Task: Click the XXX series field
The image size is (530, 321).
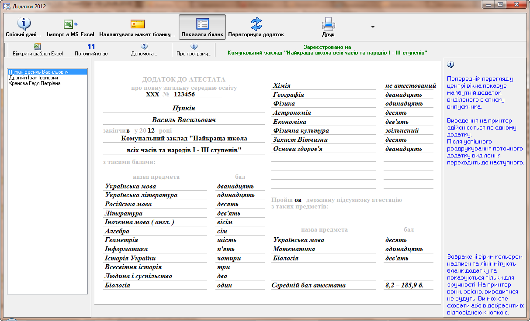Action: click(x=152, y=94)
